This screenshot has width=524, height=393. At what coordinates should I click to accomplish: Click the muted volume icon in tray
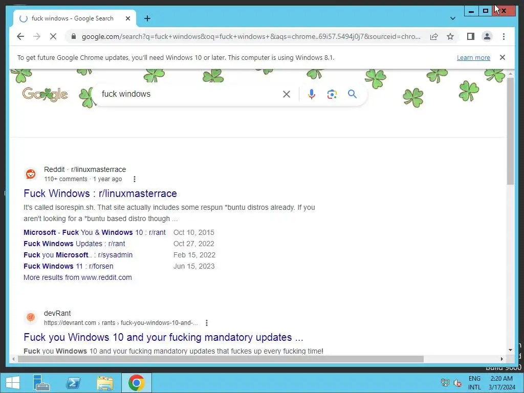457,383
